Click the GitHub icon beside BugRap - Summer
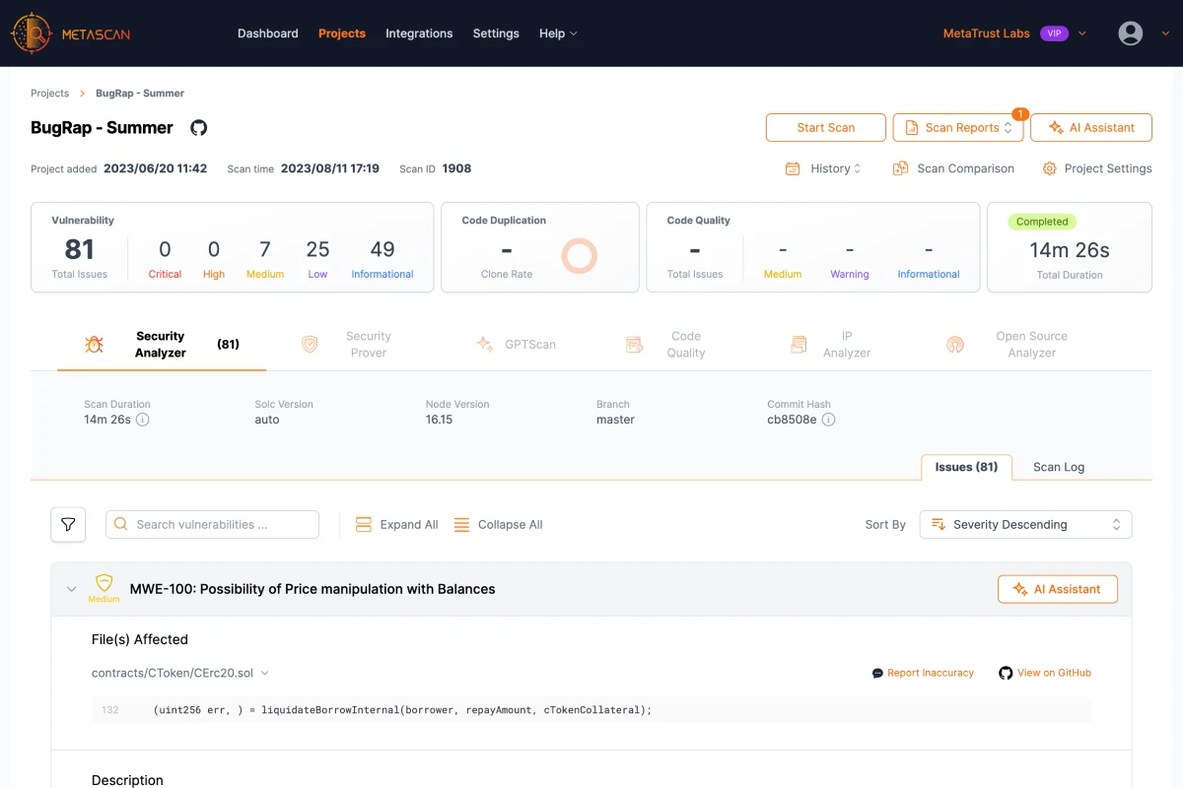Screen dimensions: 1183x788 [x=199, y=128]
